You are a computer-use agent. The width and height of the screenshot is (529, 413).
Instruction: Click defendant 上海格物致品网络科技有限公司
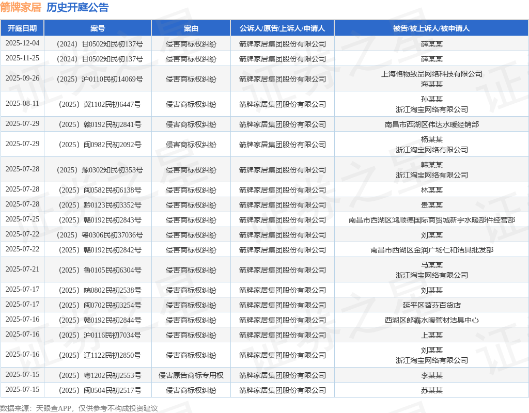431,74
